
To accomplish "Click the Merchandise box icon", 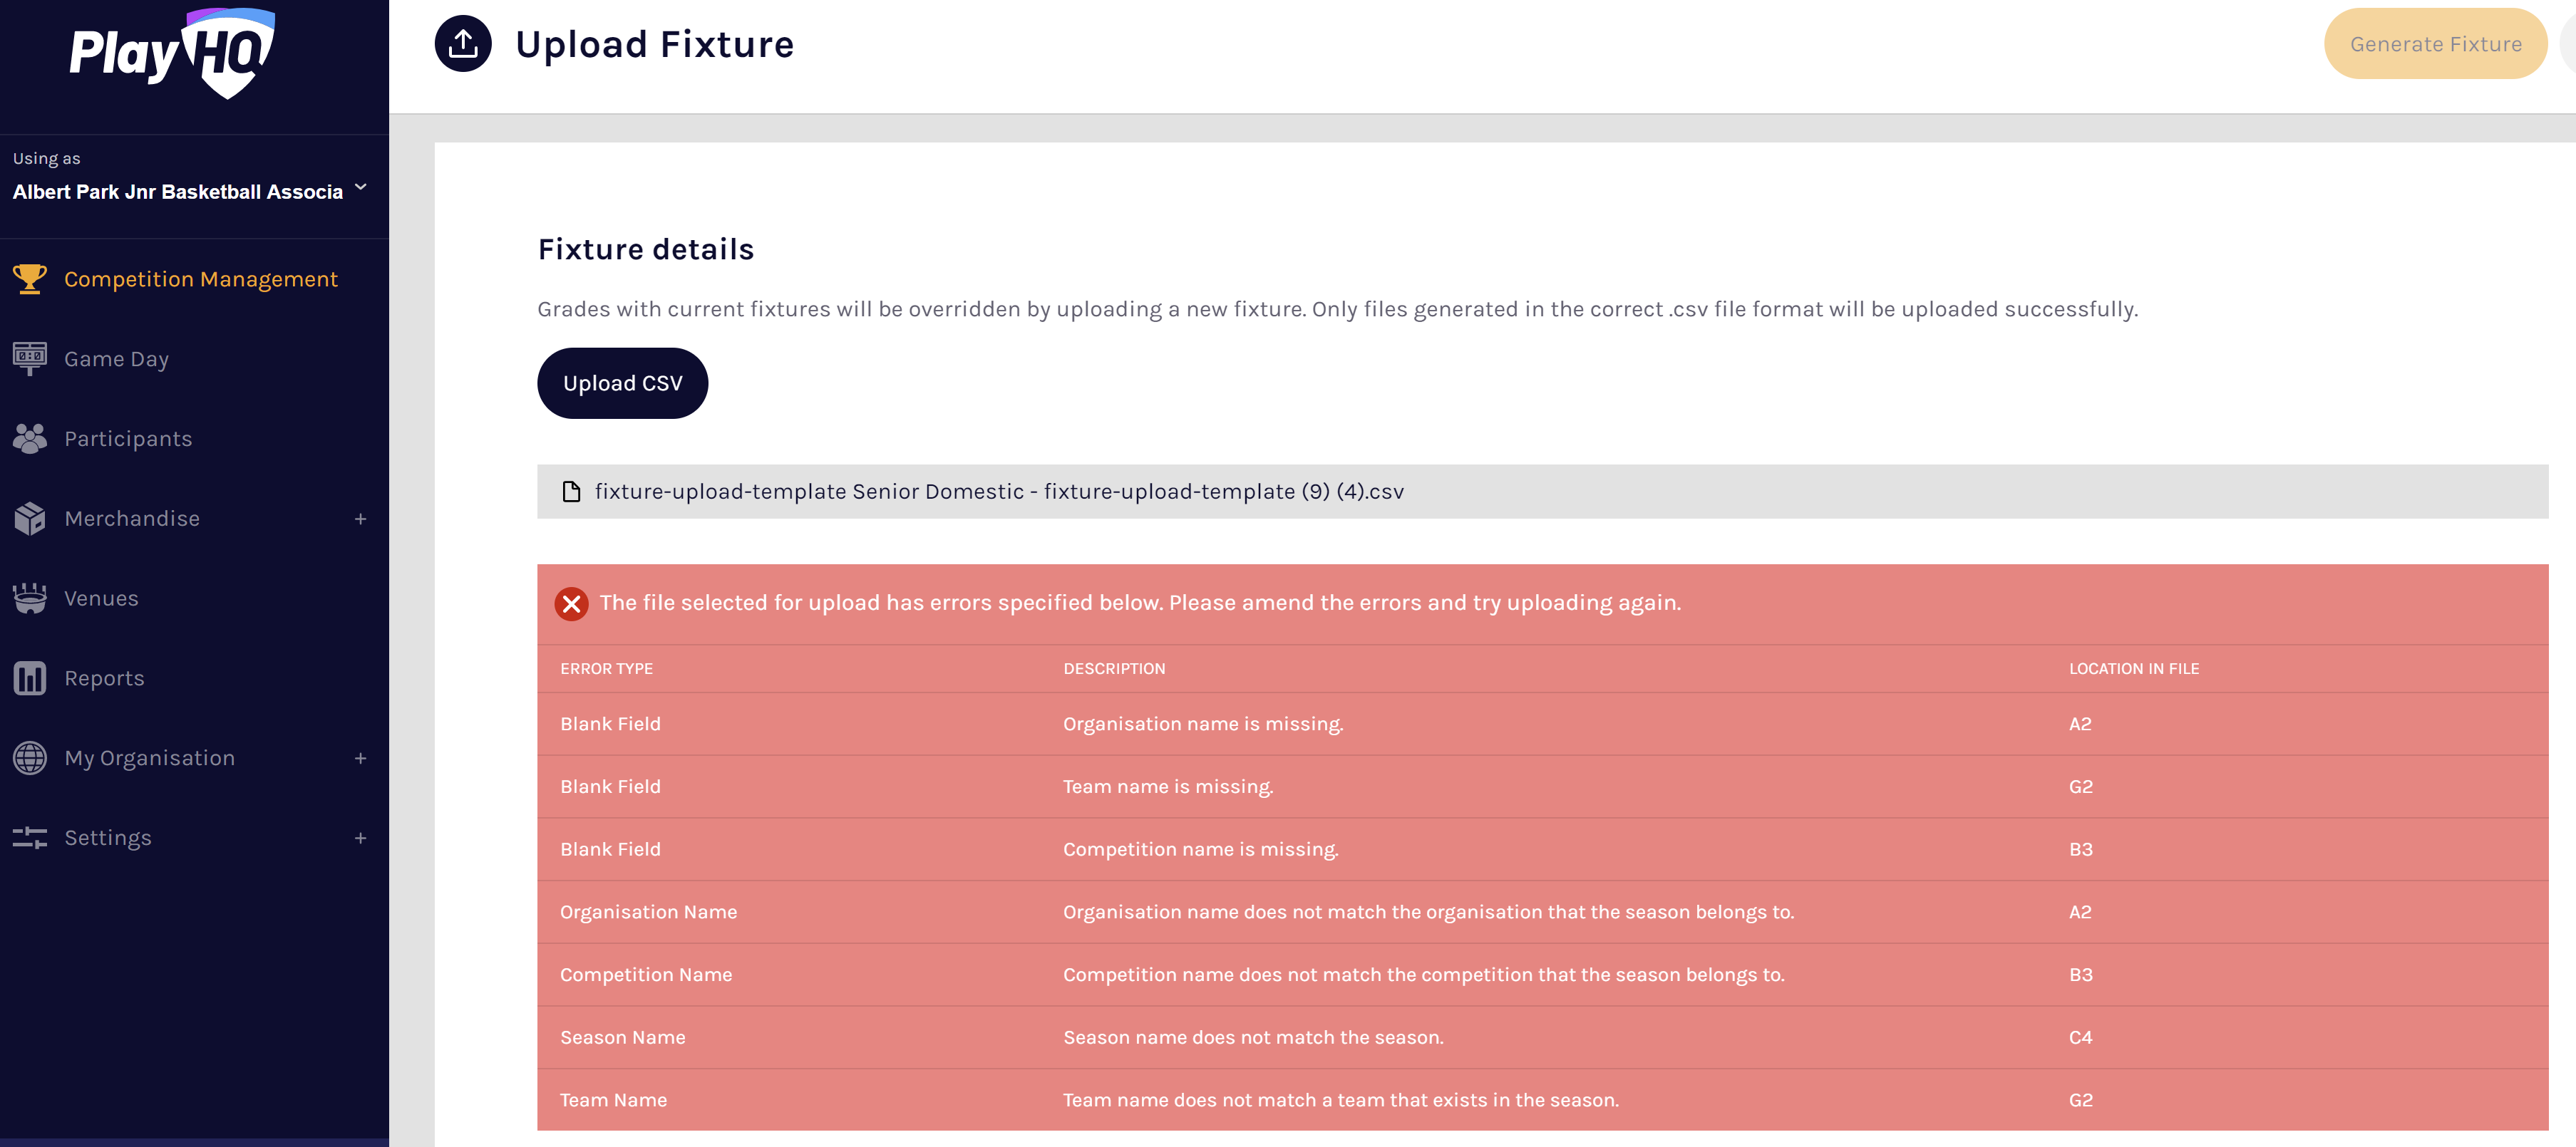I will coord(30,517).
